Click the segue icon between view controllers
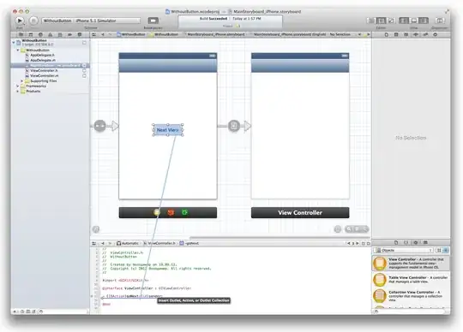463x332 pixels. tap(234, 126)
